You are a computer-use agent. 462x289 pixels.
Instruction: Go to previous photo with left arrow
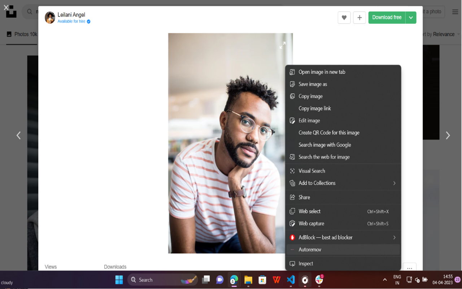tap(18, 135)
